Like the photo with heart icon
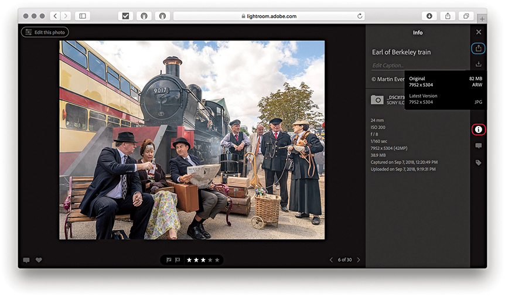 pos(39,260)
